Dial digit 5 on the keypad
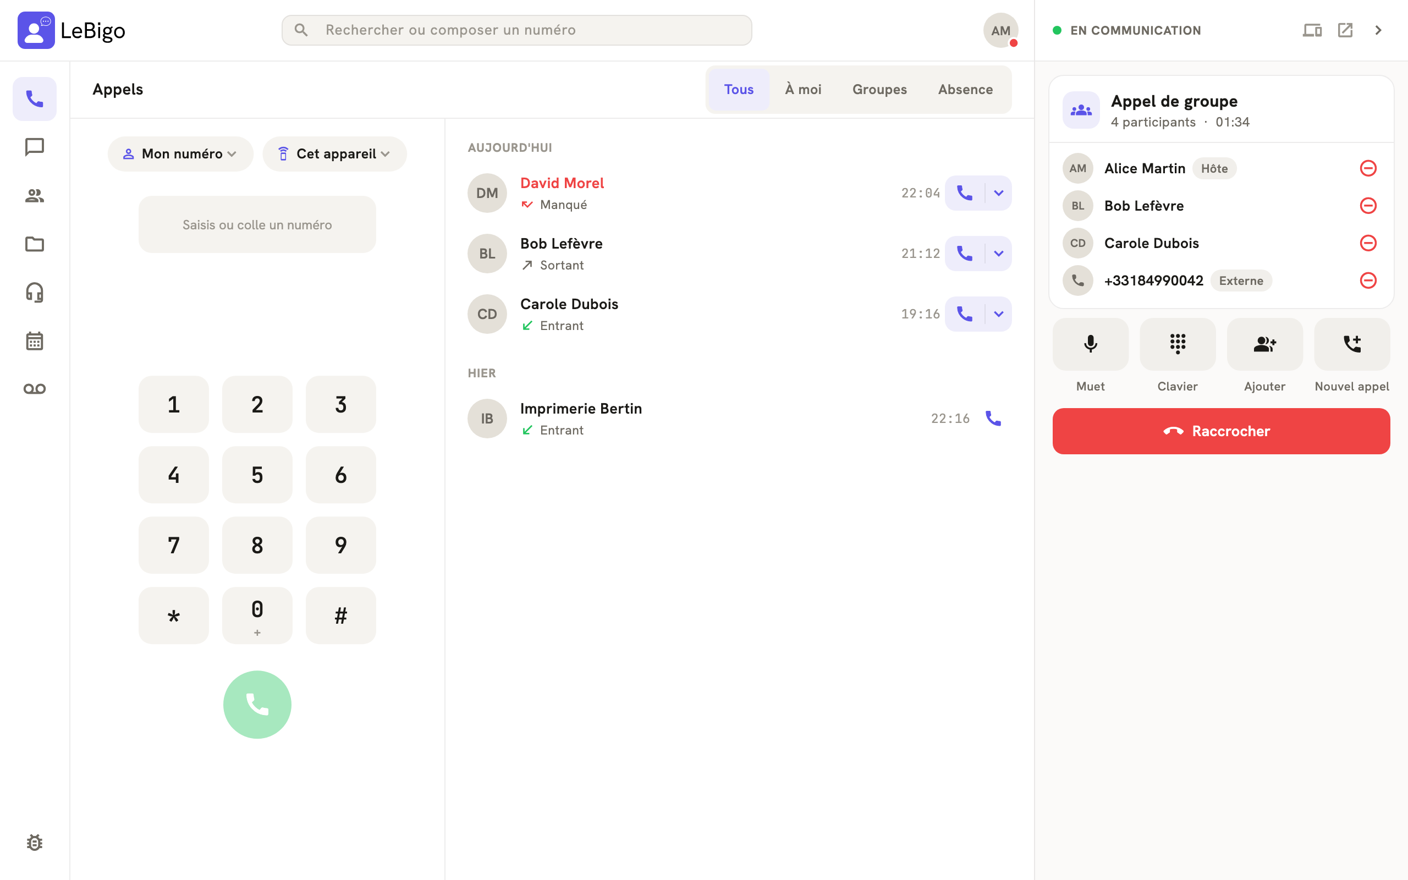The width and height of the screenshot is (1408, 880). [257, 475]
